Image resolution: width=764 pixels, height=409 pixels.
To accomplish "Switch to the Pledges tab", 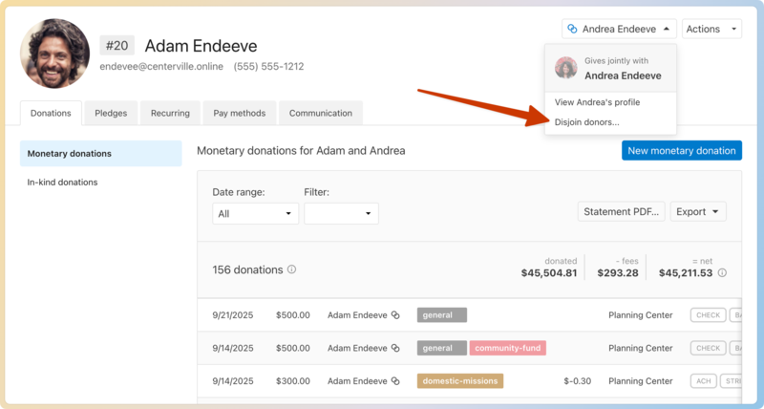I will 111,113.
